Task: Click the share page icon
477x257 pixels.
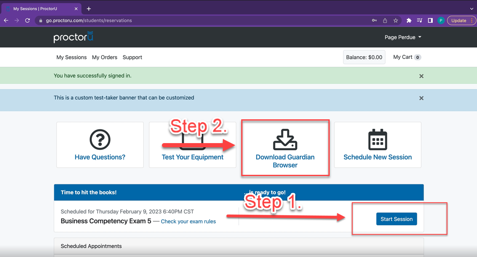Action: pos(385,20)
